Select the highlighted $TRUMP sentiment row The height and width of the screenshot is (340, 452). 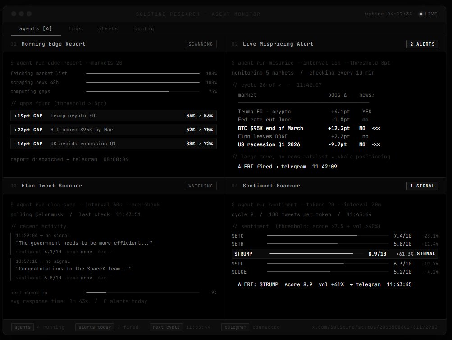click(x=335, y=254)
